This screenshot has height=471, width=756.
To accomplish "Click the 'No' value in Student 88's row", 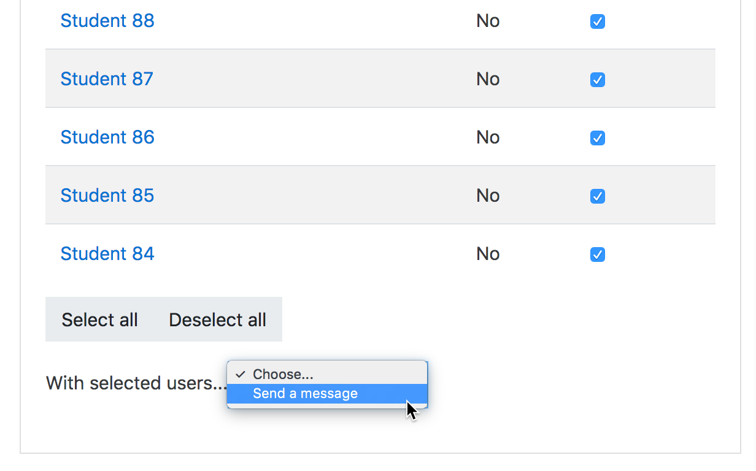I will 488,21.
